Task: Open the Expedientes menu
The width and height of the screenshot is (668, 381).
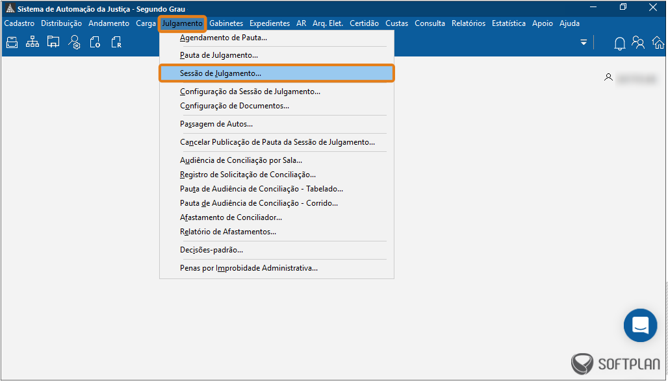Action: (270, 23)
